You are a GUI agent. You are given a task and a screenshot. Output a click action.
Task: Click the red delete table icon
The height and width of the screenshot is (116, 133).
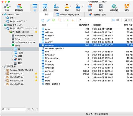pyautogui.click(x=59, y=20)
